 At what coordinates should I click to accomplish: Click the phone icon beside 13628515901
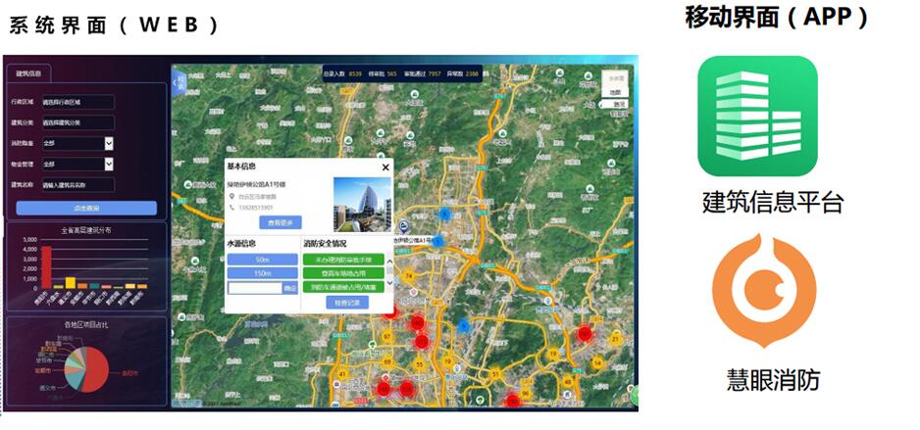pos(232,208)
